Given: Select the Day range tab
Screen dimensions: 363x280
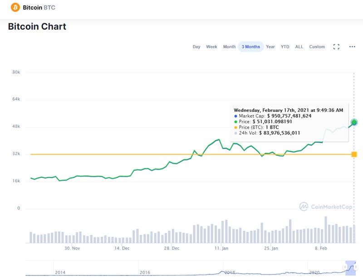Looking at the screenshot, I should tap(196, 47).
